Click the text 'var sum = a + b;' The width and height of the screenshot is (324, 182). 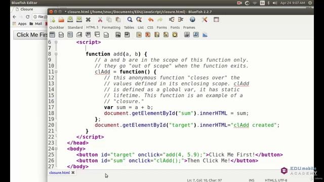[129, 107]
